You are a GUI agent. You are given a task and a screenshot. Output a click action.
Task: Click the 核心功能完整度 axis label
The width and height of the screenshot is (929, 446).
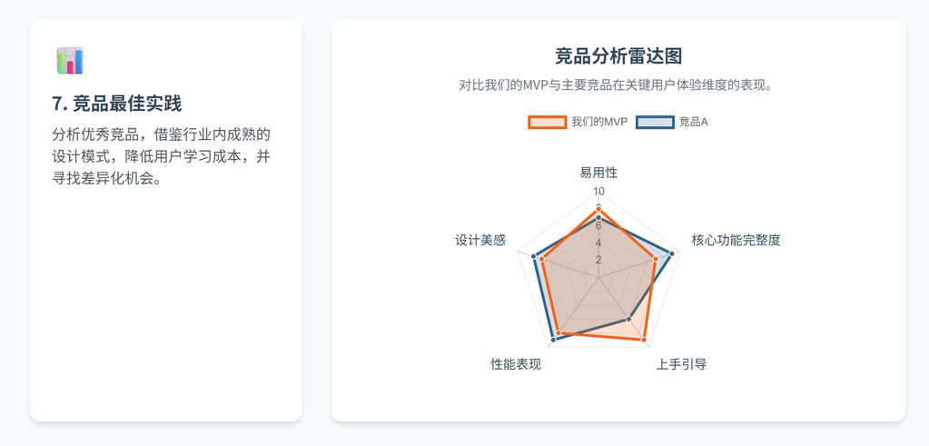click(x=736, y=240)
